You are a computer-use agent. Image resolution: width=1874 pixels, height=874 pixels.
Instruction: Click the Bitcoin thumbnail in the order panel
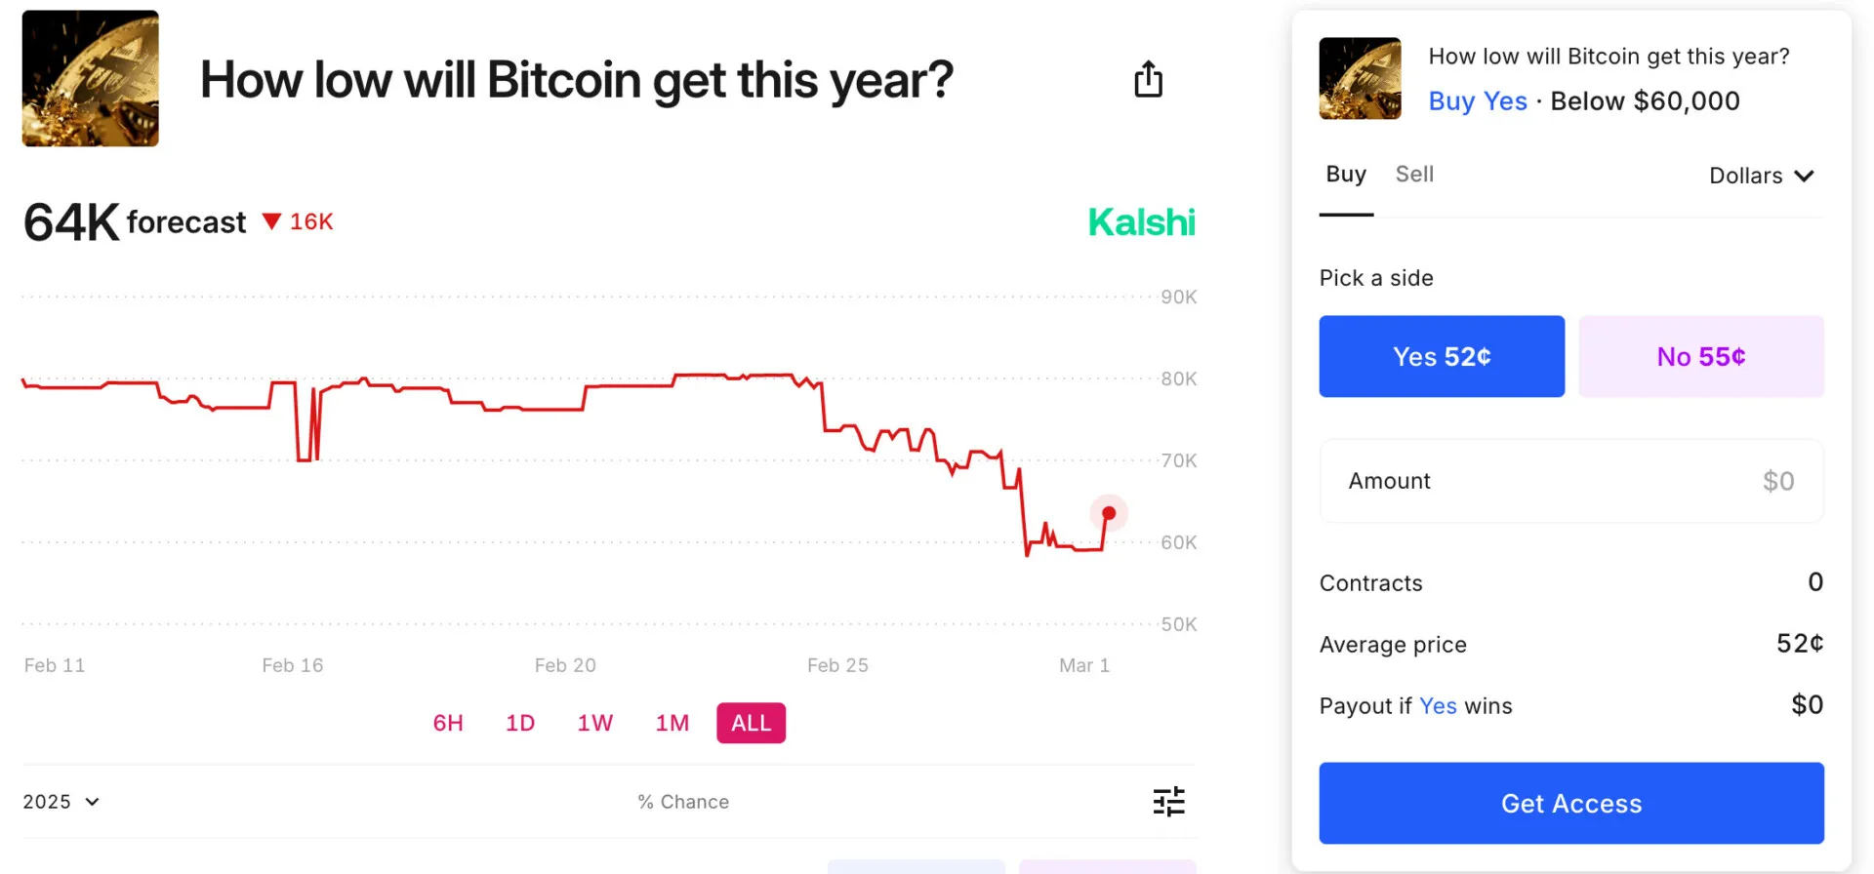[x=1360, y=77]
